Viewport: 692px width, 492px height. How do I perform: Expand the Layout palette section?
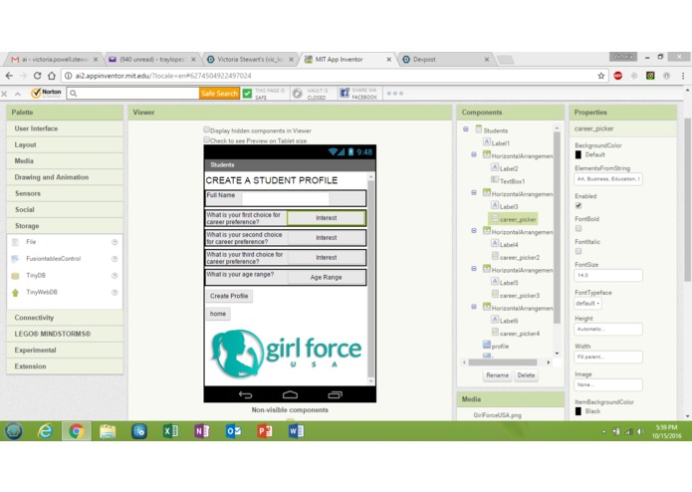click(65, 144)
